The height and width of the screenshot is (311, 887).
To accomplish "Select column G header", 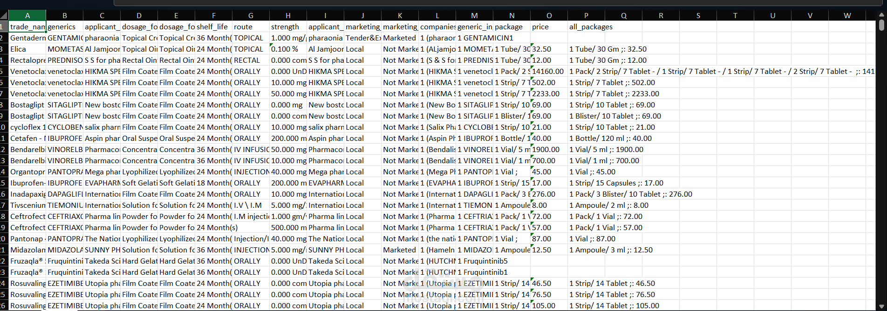I will pyautogui.click(x=251, y=15).
